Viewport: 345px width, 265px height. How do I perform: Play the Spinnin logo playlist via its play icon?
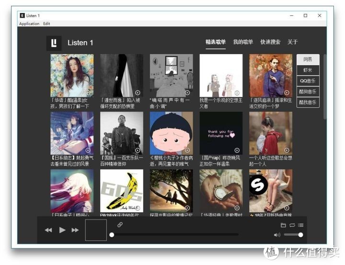287,208
